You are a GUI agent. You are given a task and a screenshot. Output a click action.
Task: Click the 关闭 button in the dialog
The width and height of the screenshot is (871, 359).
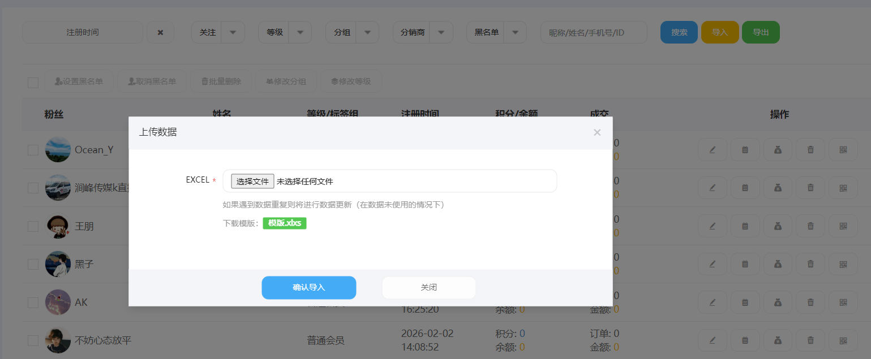point(428,287)
